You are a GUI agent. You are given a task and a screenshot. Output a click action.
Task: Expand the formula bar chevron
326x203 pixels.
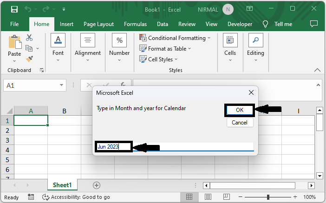tap(318, 85)
